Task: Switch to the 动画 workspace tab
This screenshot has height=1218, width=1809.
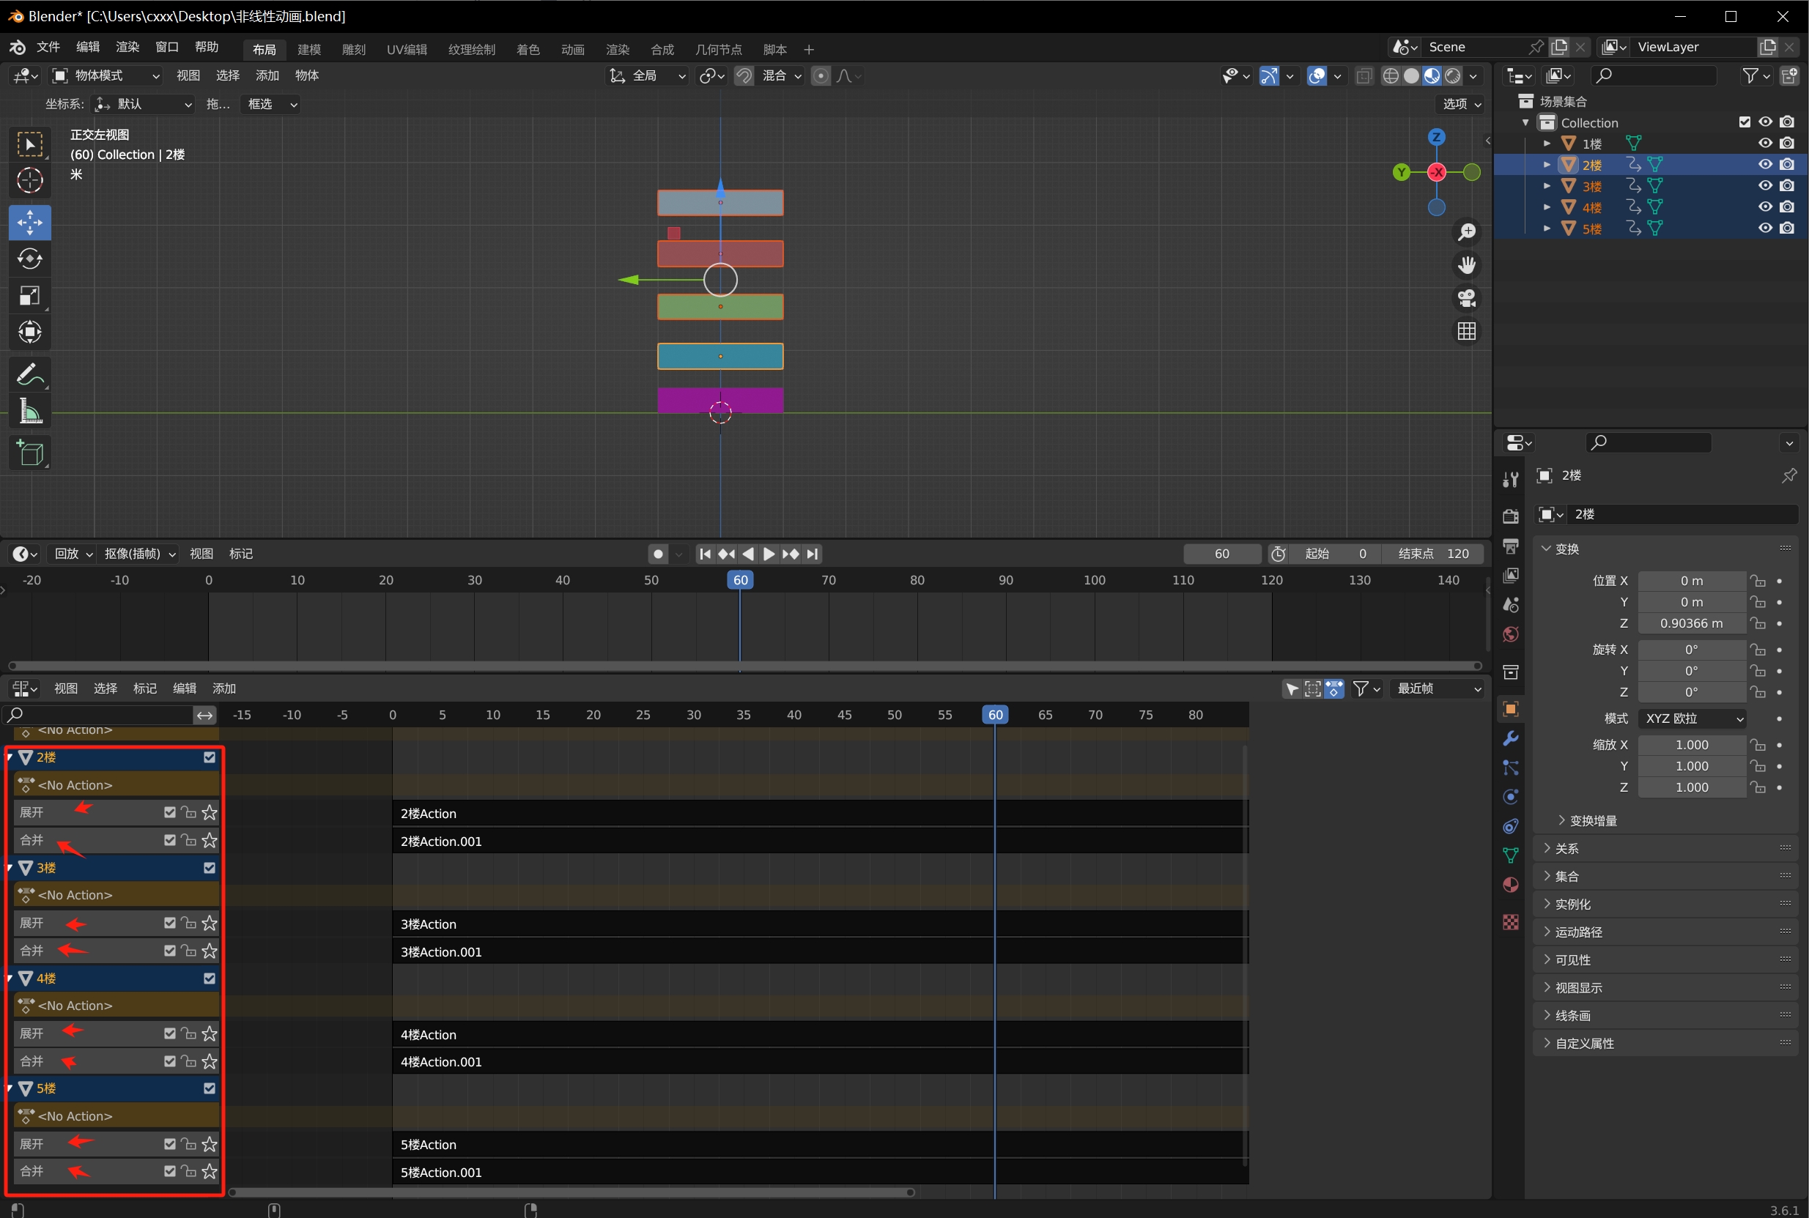Action: click(572, 50)
